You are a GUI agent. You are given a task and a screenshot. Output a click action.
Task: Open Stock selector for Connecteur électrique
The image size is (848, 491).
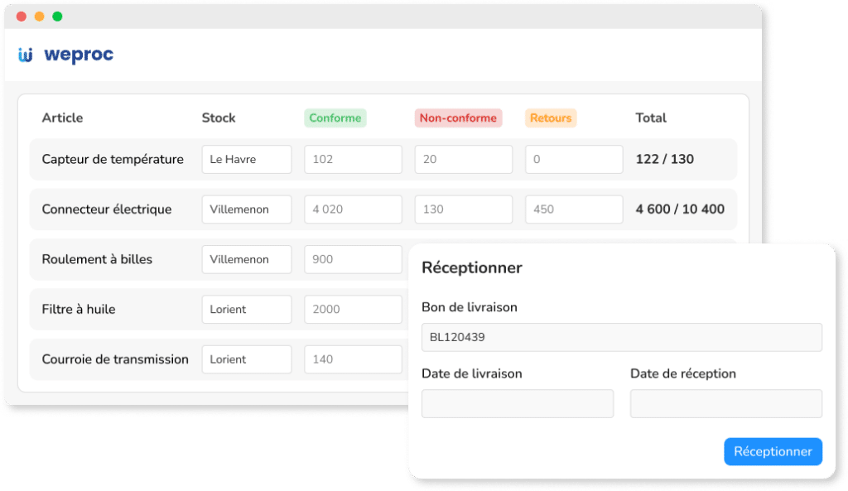click(x=246, y=209)
